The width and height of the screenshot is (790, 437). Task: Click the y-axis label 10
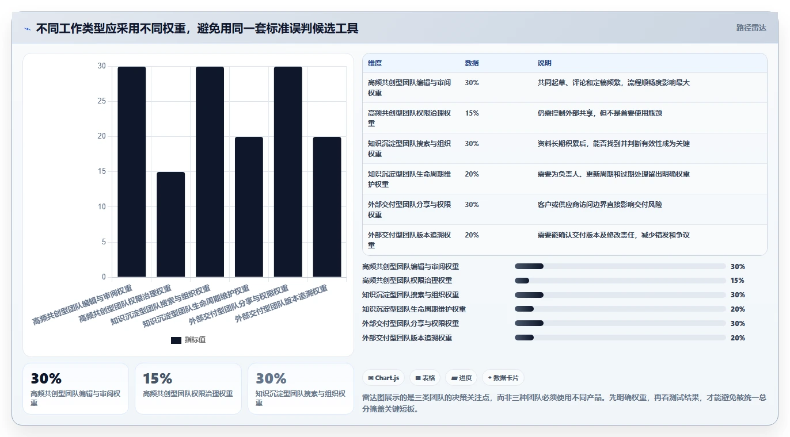click(102, 207)
